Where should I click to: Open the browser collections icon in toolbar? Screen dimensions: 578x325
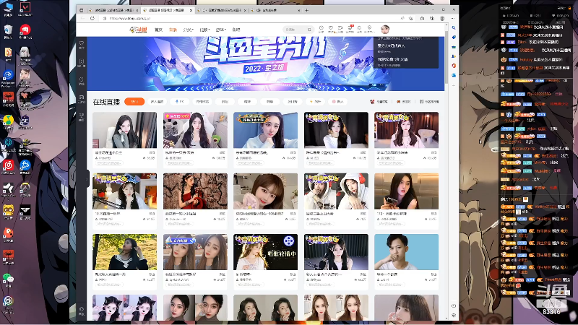point(422,19)
